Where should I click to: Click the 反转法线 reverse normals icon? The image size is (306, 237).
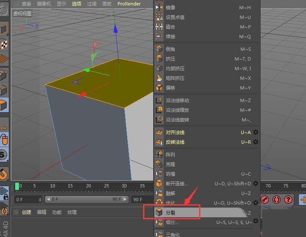click(159, 142)
